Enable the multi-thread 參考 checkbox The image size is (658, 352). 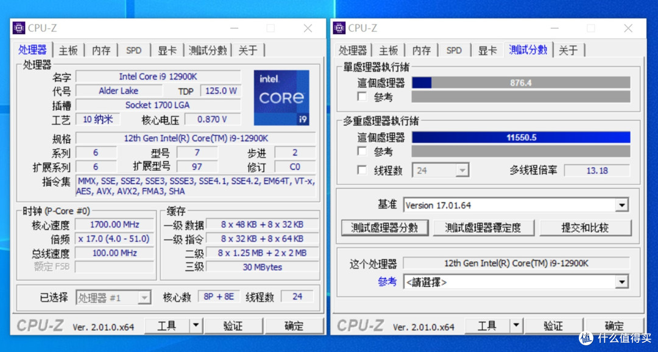pyautogui.click(x=363, y=151)
